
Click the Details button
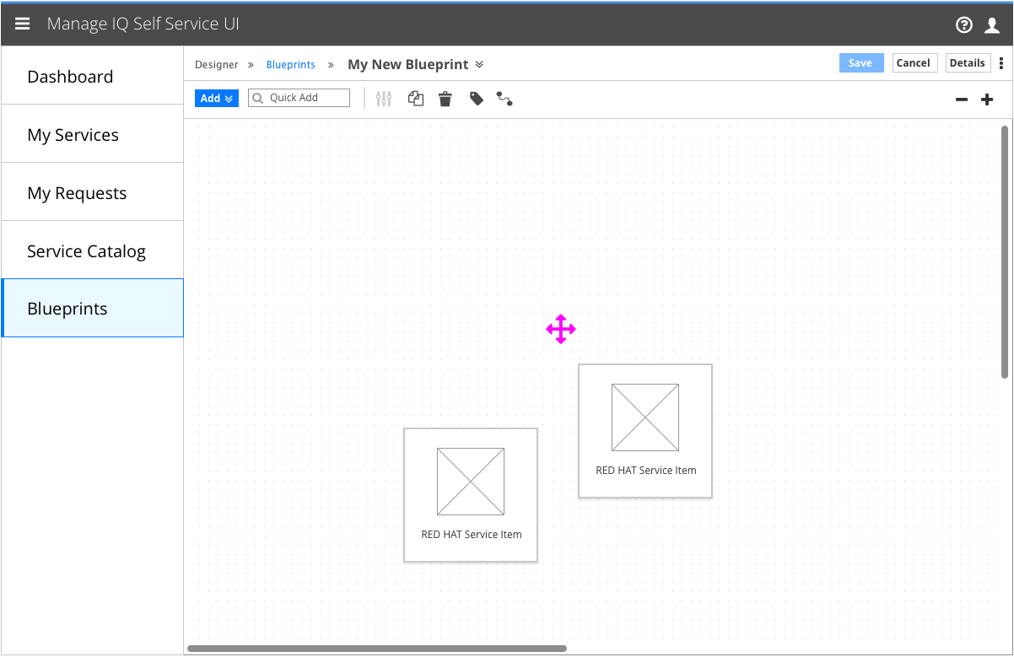coord(968,62)
